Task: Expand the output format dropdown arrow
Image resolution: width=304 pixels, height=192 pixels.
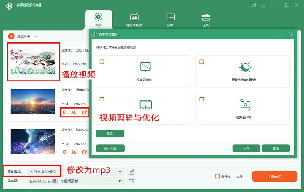Action: pyautogui.click(x=120, y=172)
